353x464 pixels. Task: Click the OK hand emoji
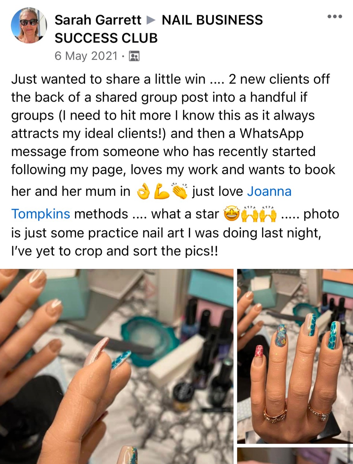(x=143, y=192)
